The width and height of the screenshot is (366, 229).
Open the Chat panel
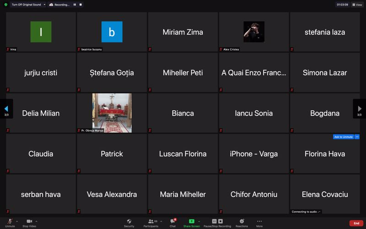pos(172,221)
